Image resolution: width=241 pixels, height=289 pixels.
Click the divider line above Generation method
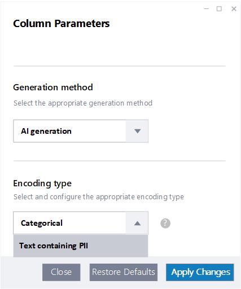[120, 66]
